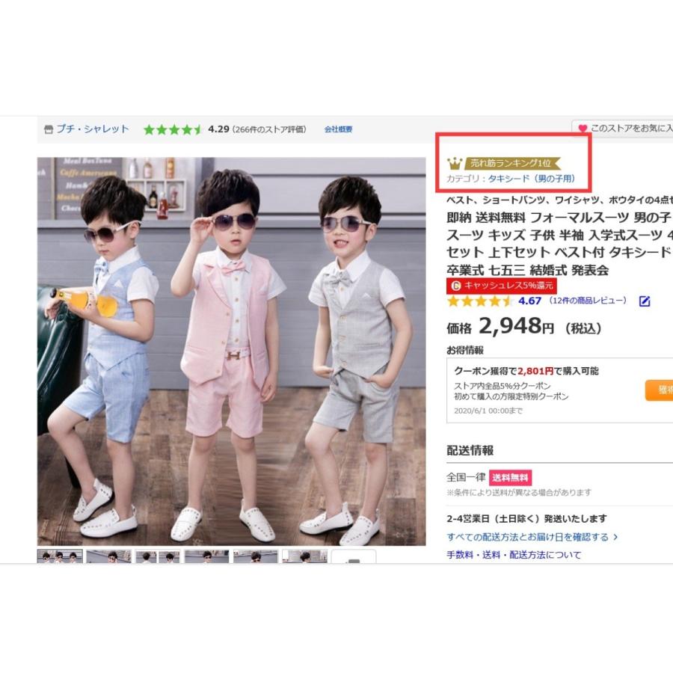
Task: Open the 12件の商品レビュー link
Action: pos(588,301)
